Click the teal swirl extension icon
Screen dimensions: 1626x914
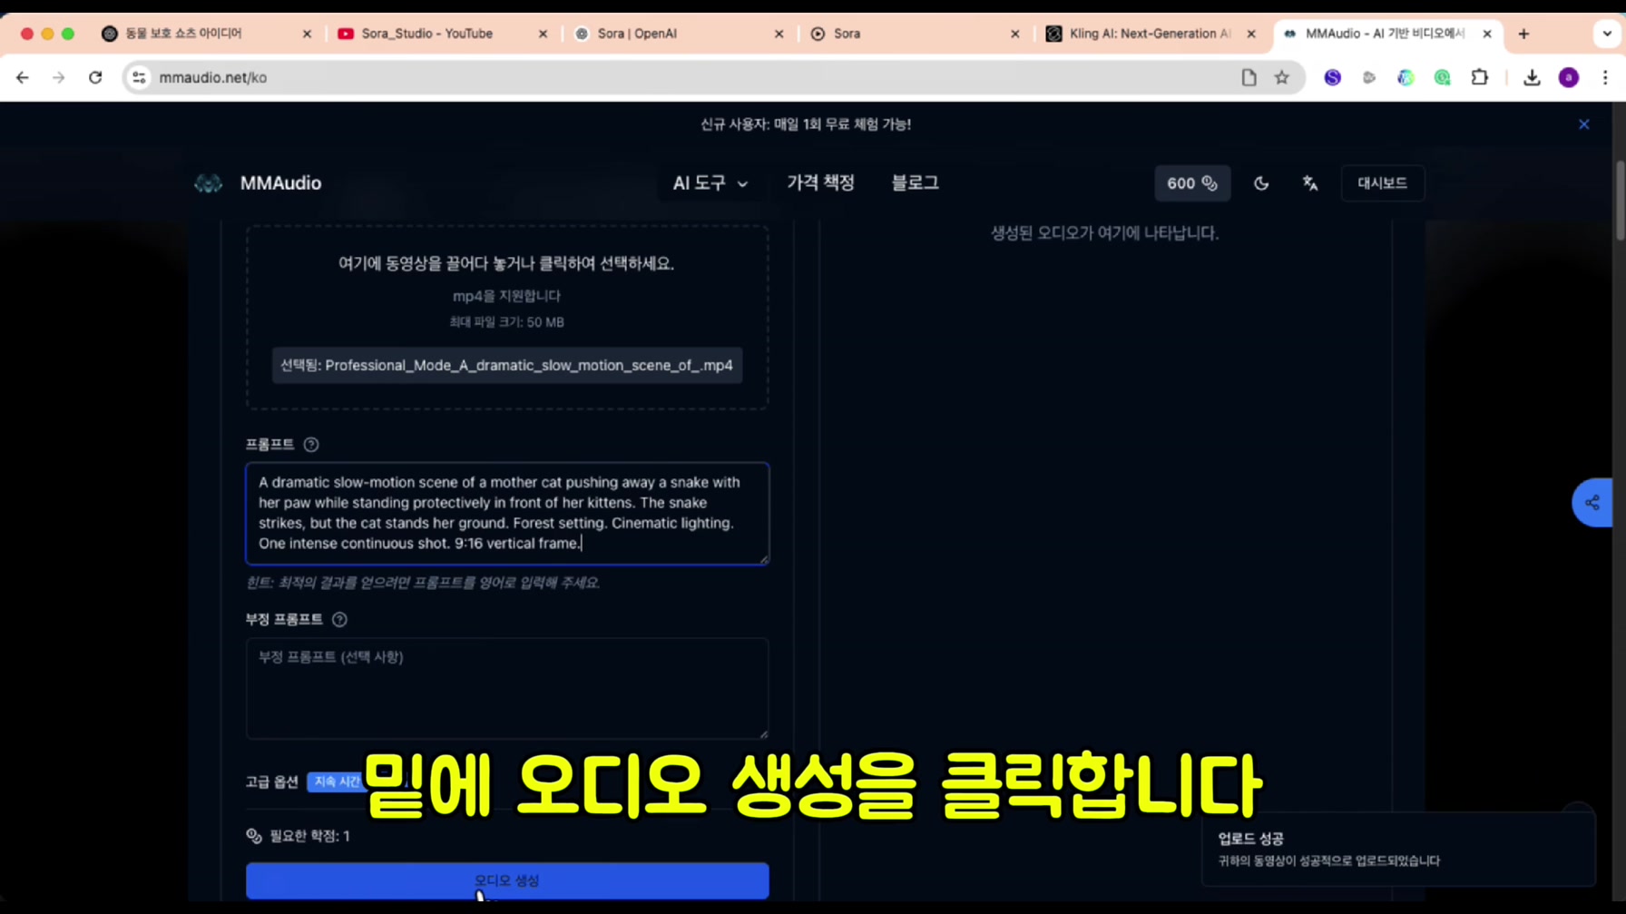click(1406, 78)
